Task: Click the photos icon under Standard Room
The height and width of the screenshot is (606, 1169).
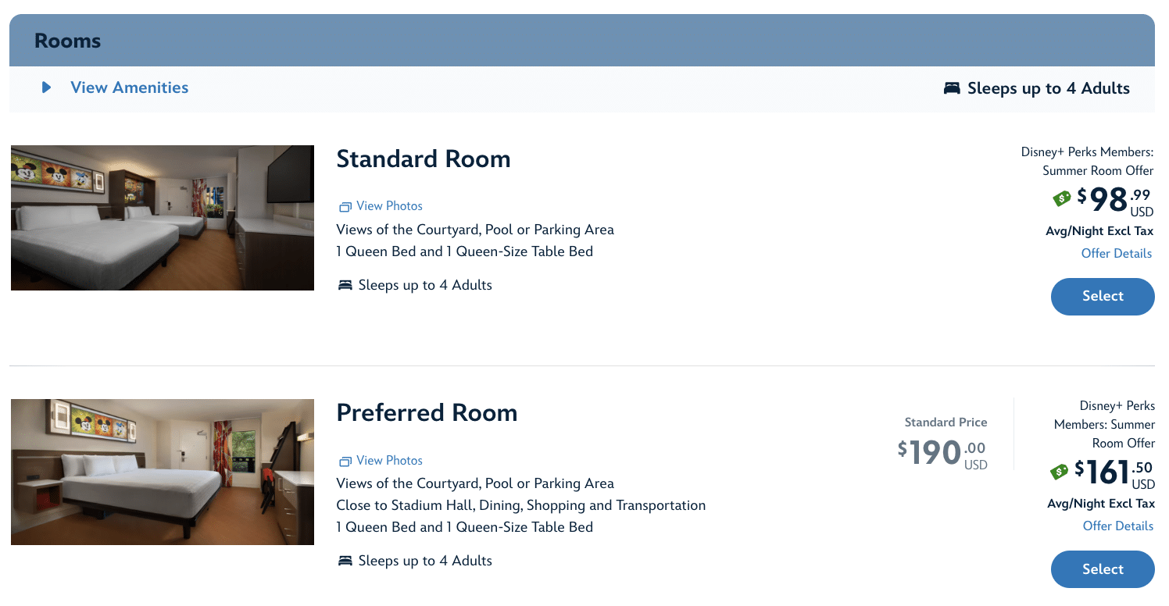Action: pyautogui.click(x=345, y=207)
